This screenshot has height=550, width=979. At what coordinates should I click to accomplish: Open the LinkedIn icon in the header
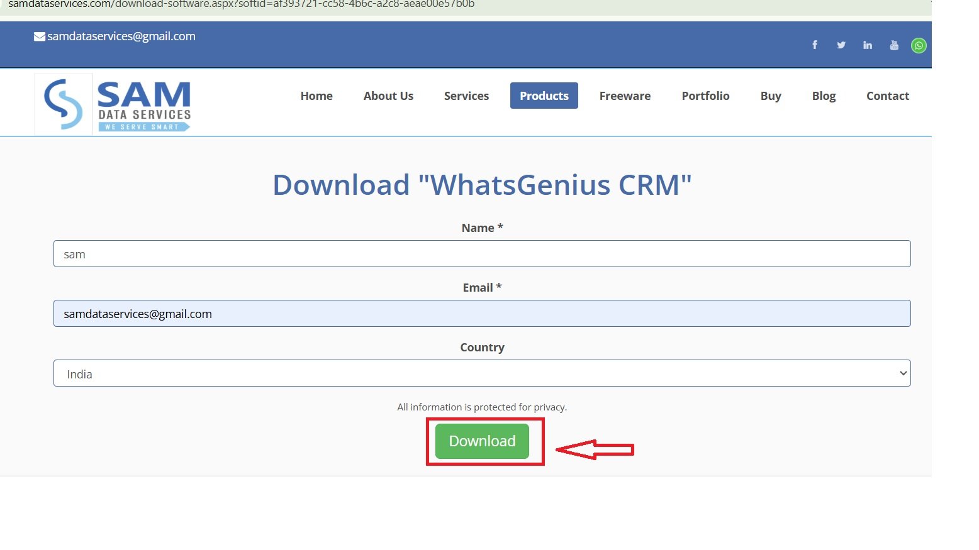[868, 45]
